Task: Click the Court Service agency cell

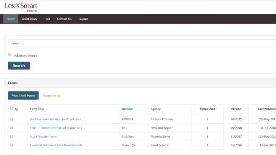Action: click(159, 145)
